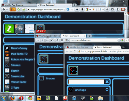The image size is (129, 101).
Task: Click the orange toolbar button in Firefox
Action: tap(13, 9)
